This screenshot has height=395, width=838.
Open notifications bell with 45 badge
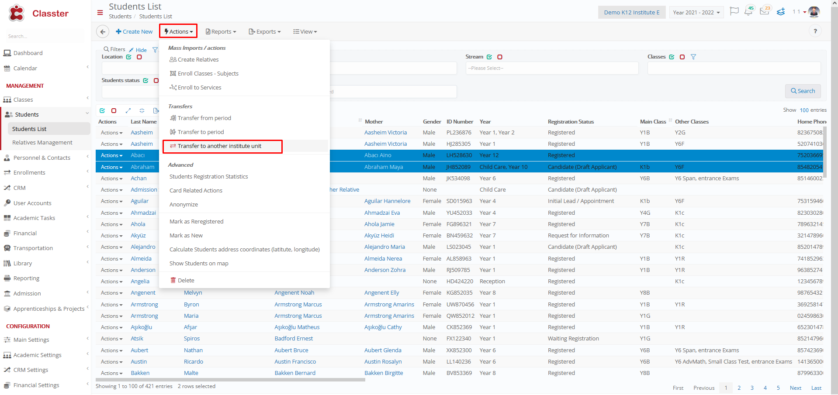click(x=749, y=11)
